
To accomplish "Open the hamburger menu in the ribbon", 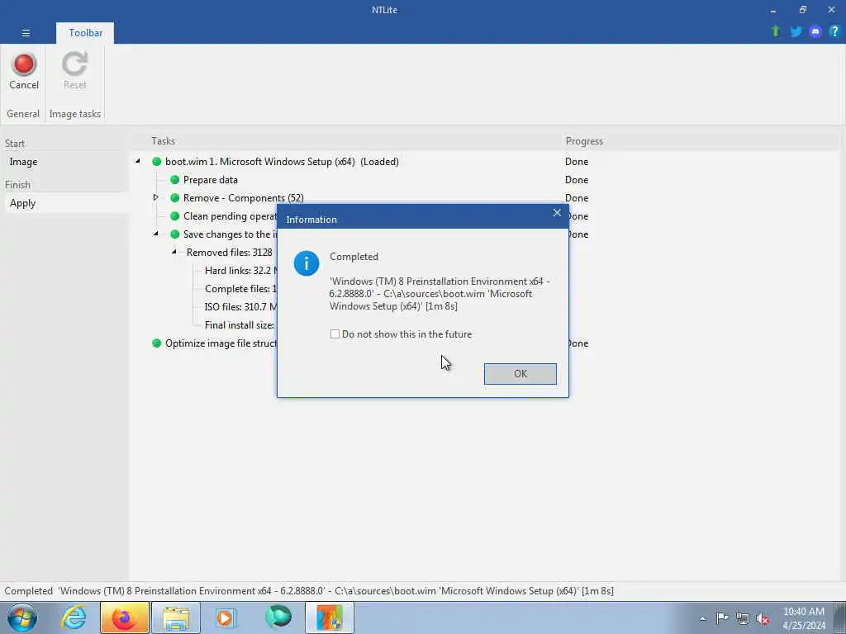I will click(26, 33).
